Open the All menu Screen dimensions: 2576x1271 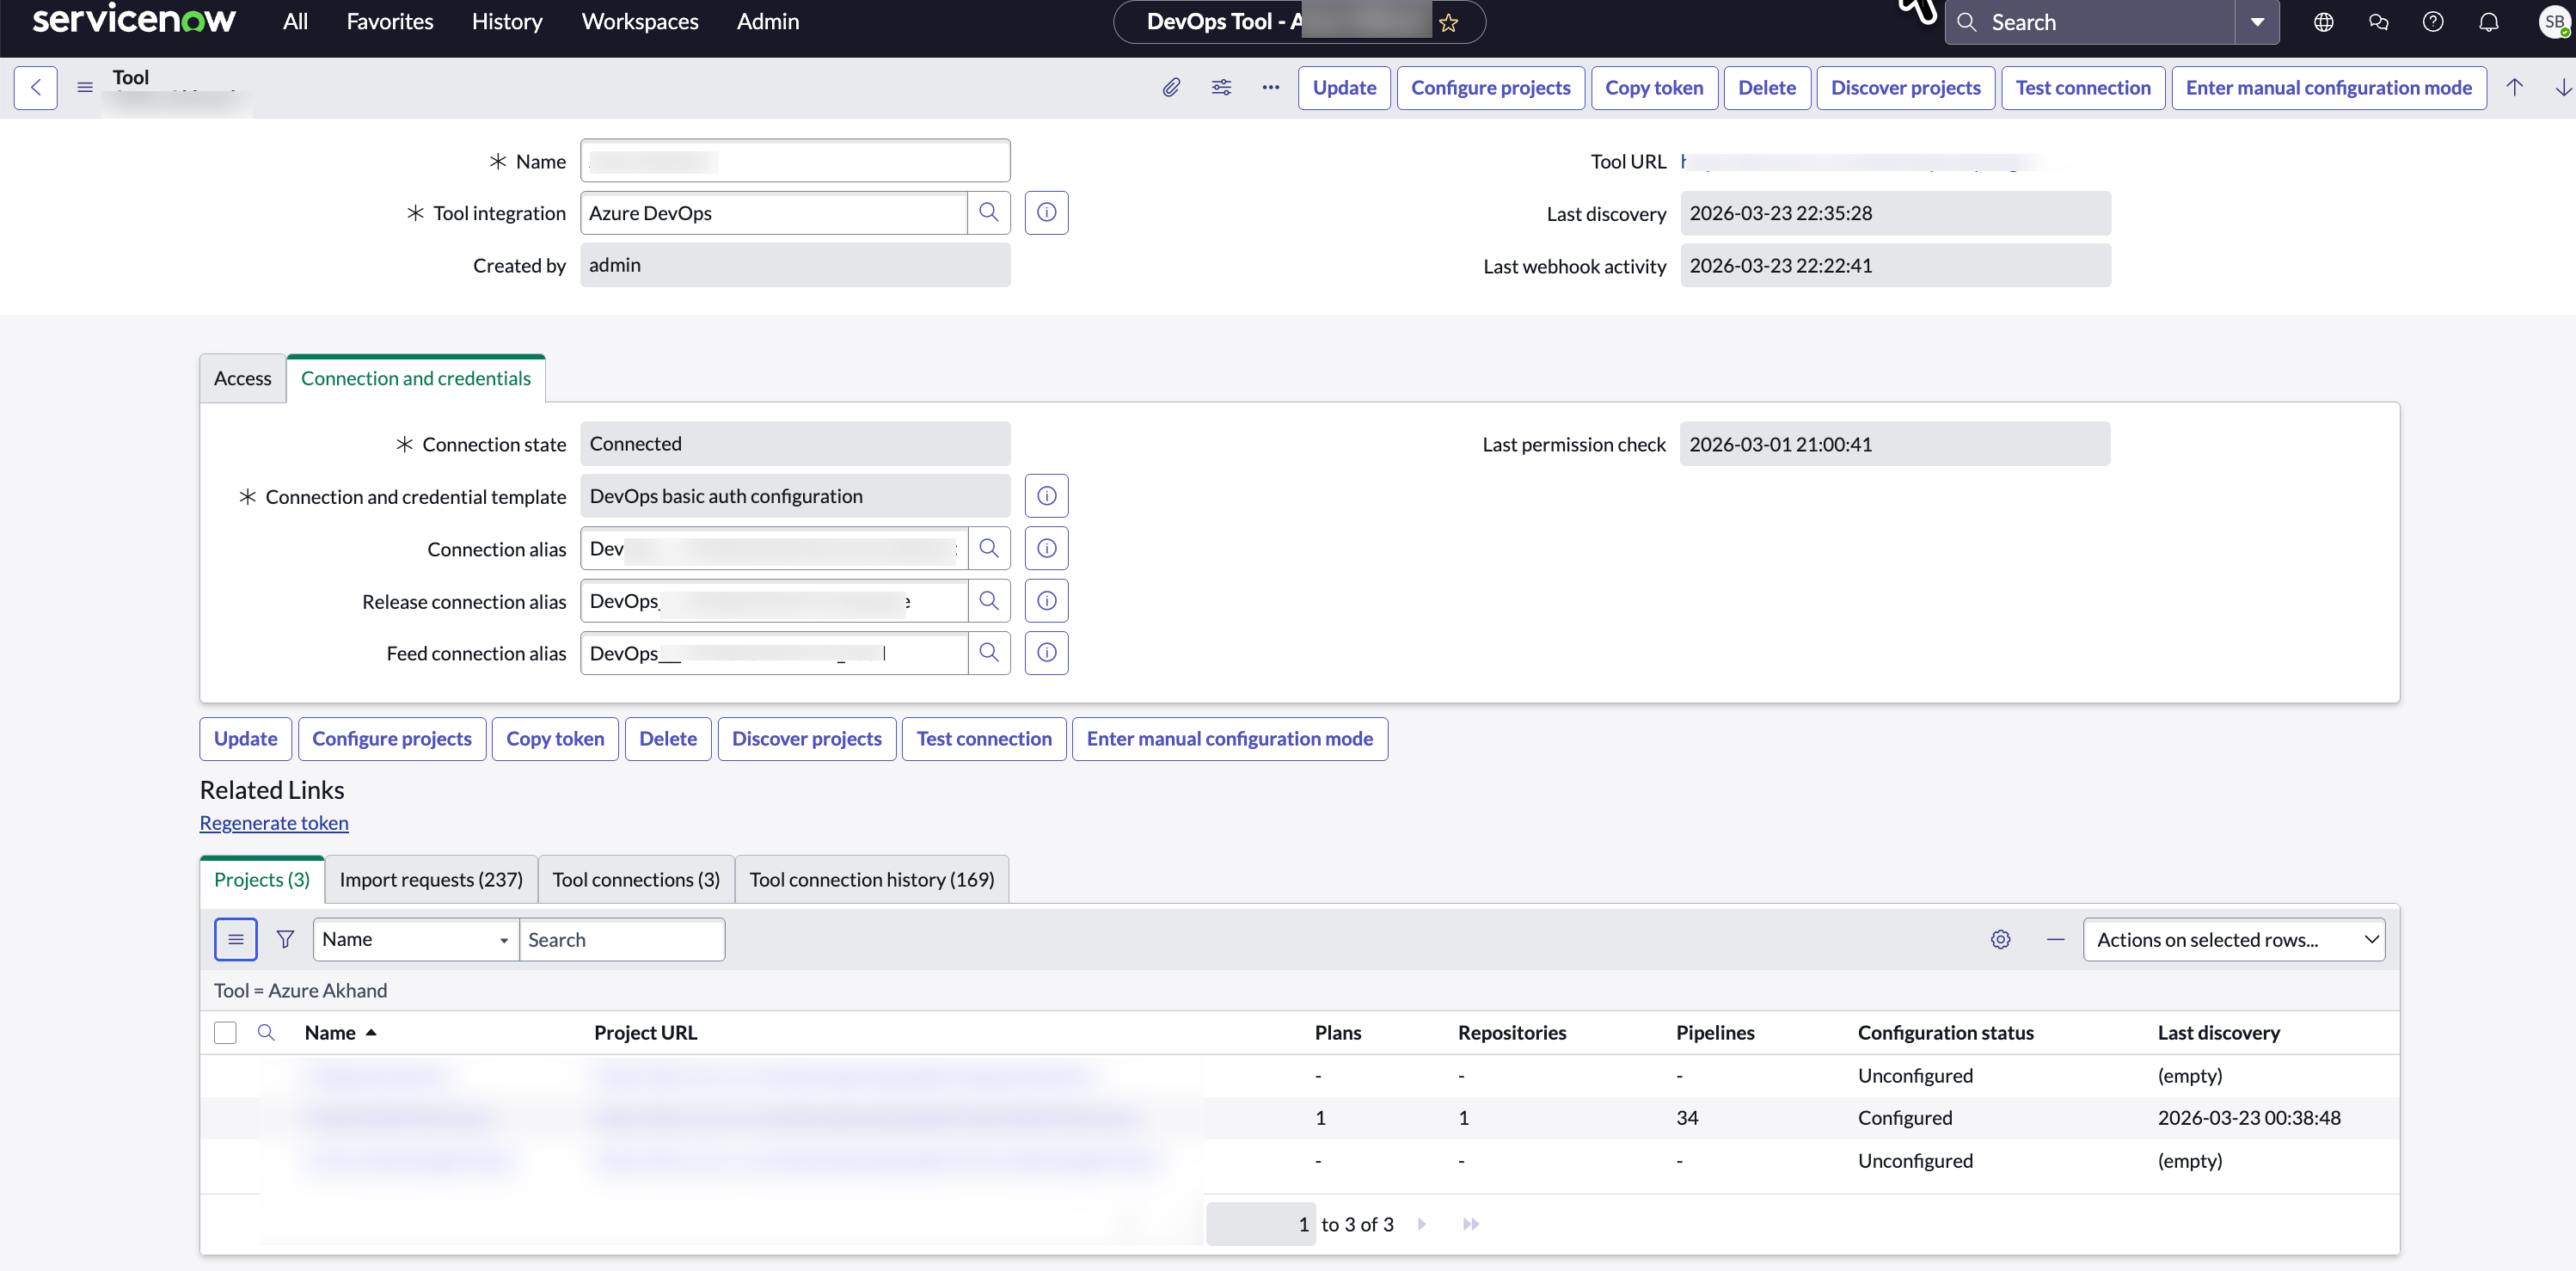pos(295,21)
